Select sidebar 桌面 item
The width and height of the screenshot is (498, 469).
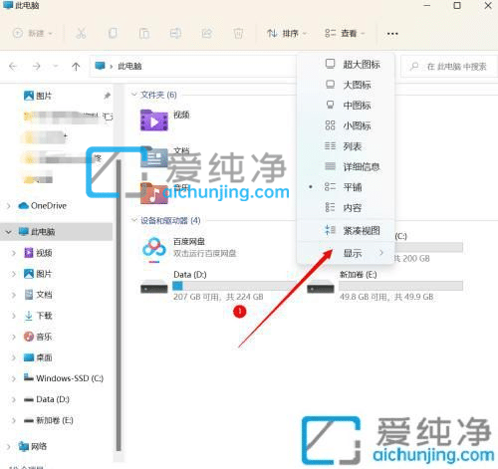point(38,357)
